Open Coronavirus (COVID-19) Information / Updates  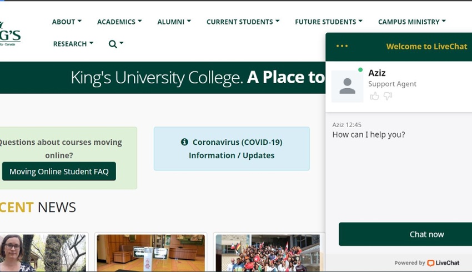tap(232, 149)
